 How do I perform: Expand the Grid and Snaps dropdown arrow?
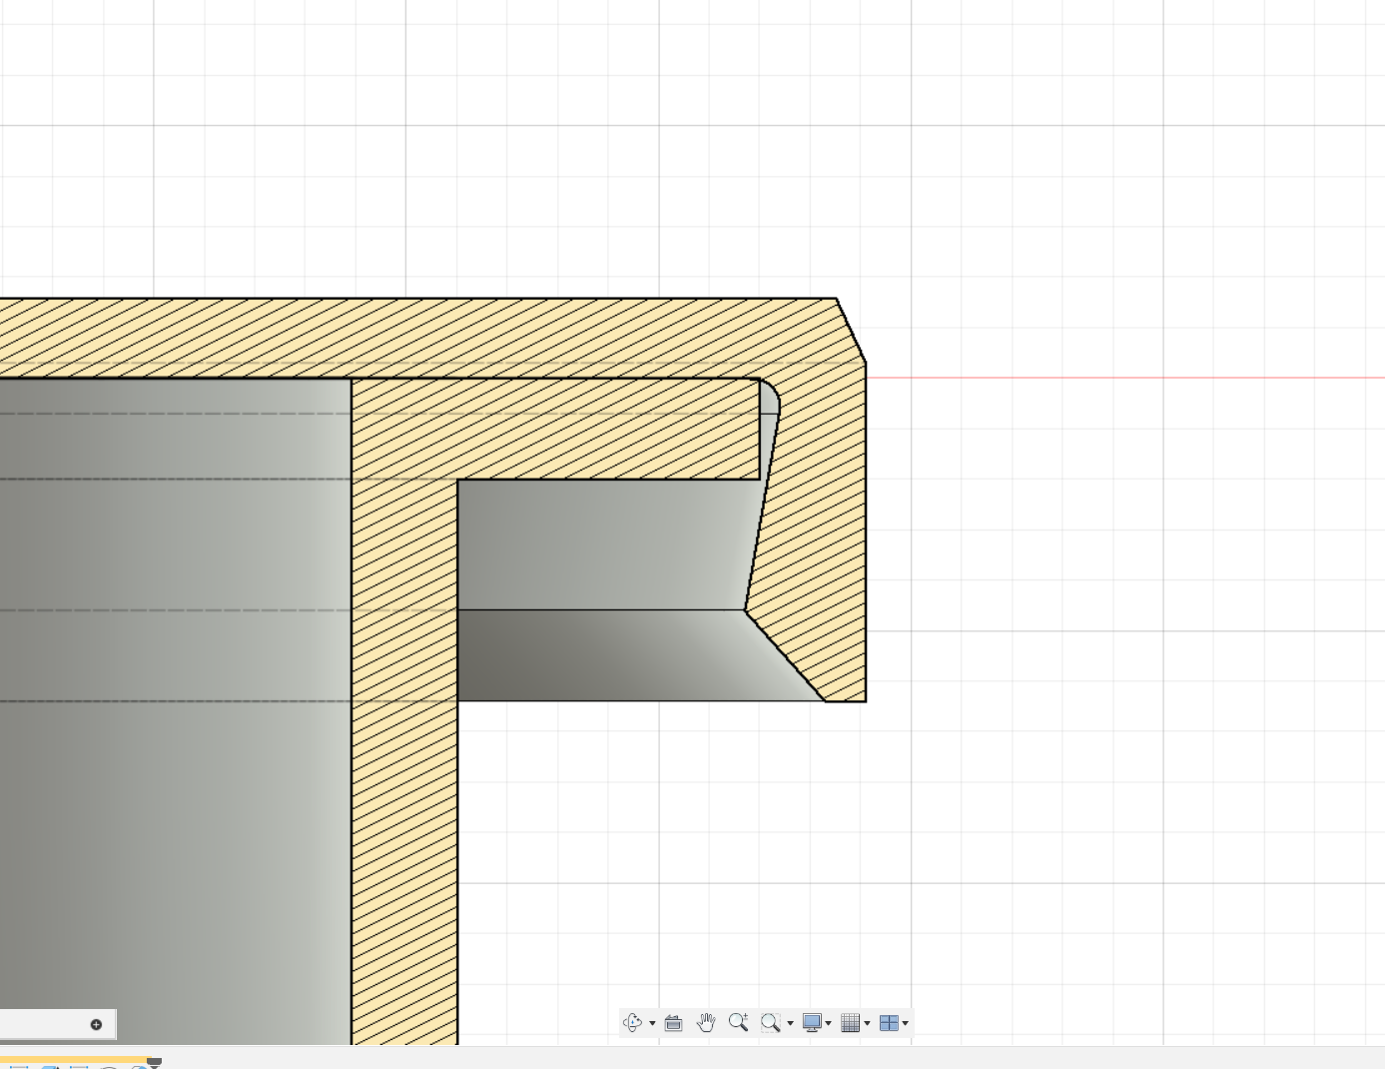(x=867, y=1023)
